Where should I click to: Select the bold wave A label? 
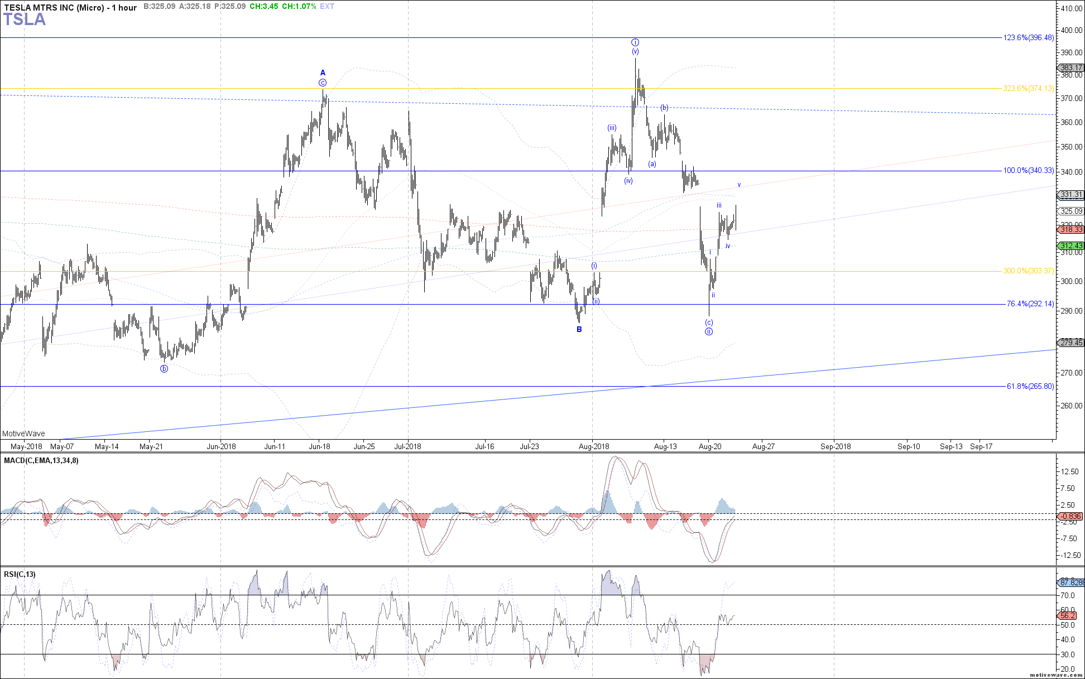[323, 73]
